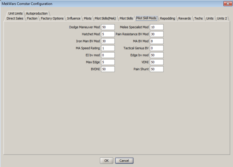Open the Unit Limits tab

pyautogui.click(x=15, y=13)
